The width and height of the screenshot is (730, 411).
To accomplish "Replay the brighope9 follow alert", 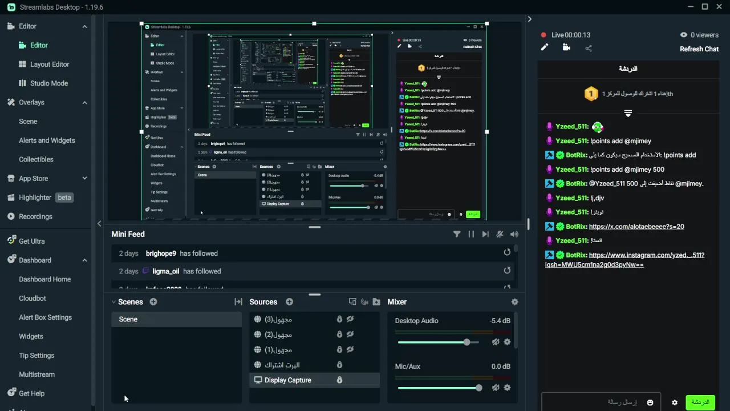I will point(507,253).
